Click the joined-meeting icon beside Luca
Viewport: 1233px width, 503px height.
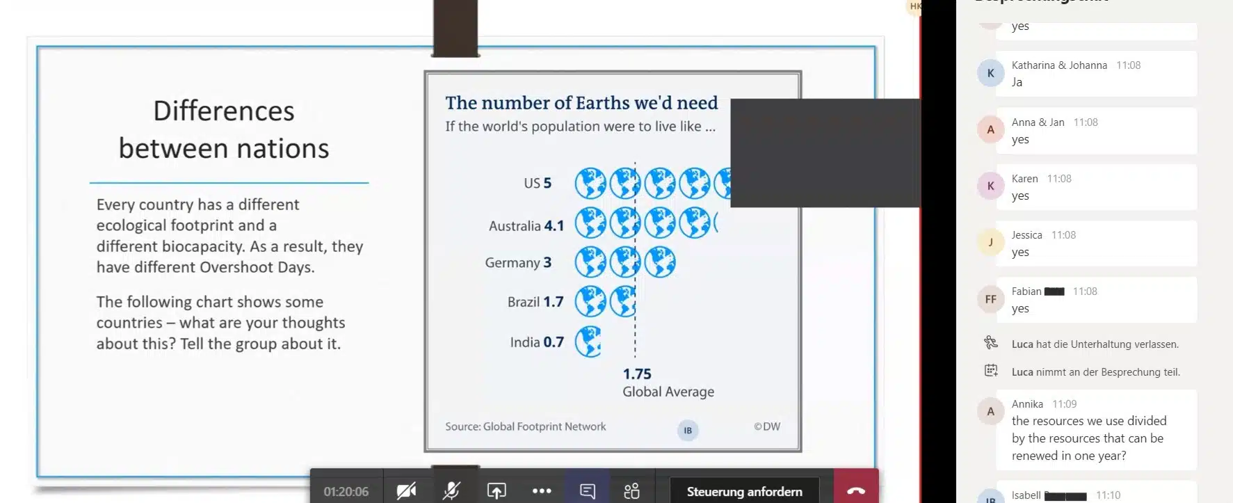[991, 370]
